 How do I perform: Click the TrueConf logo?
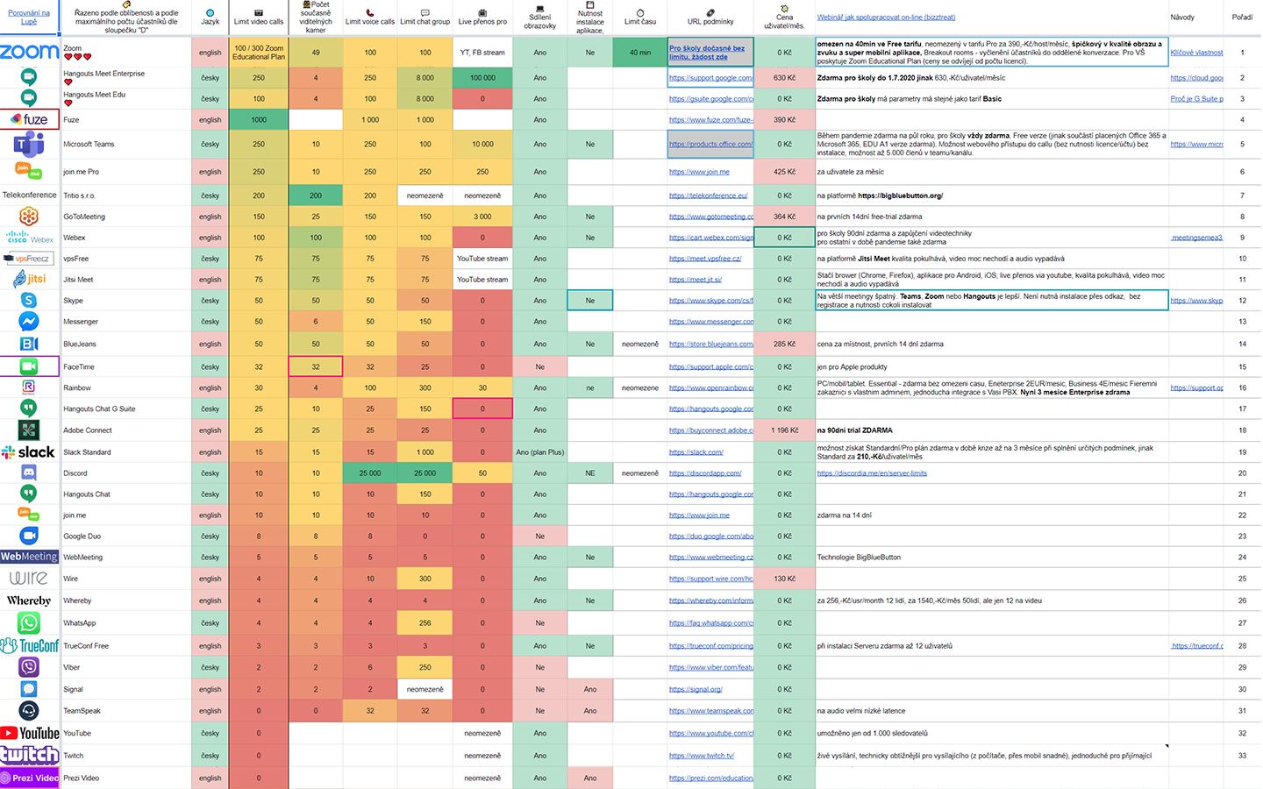[x=29, y=645]
